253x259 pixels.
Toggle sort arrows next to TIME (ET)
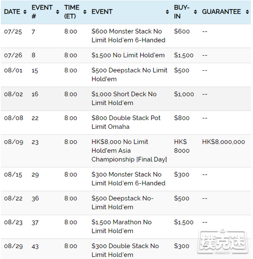click(85, 12)
